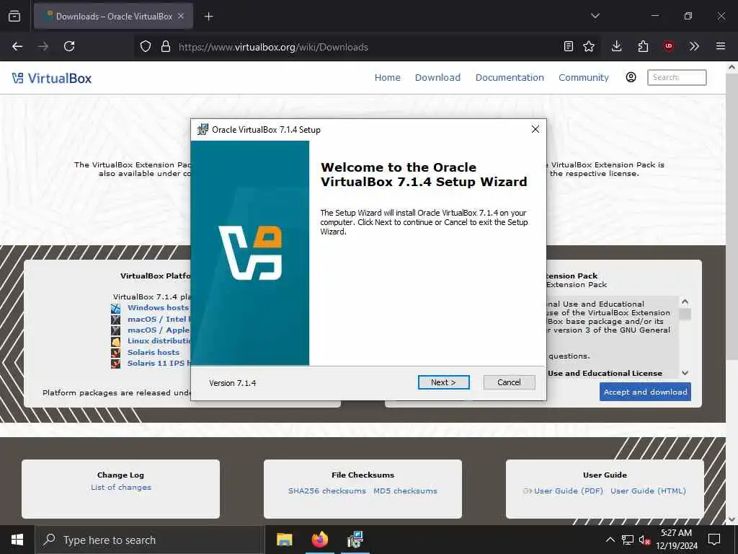Open Firefox View icon in tab bar
Screen dimensions: 738x554
click(x=14, y=16)
